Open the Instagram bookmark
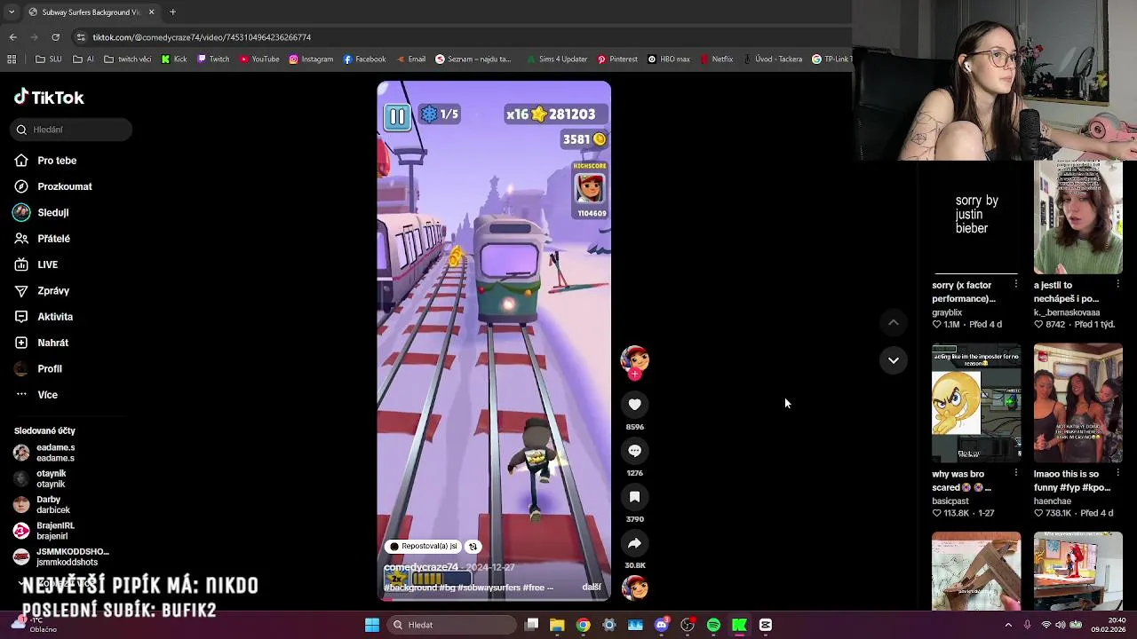The width and height of the screenshot is (1137, 639). point(311,59)
